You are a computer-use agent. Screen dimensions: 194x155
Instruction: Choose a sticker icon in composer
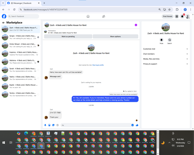click(x=54, y=125)
